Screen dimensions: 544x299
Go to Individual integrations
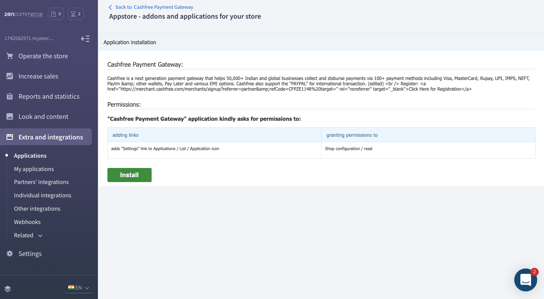[x=43, y=195]
